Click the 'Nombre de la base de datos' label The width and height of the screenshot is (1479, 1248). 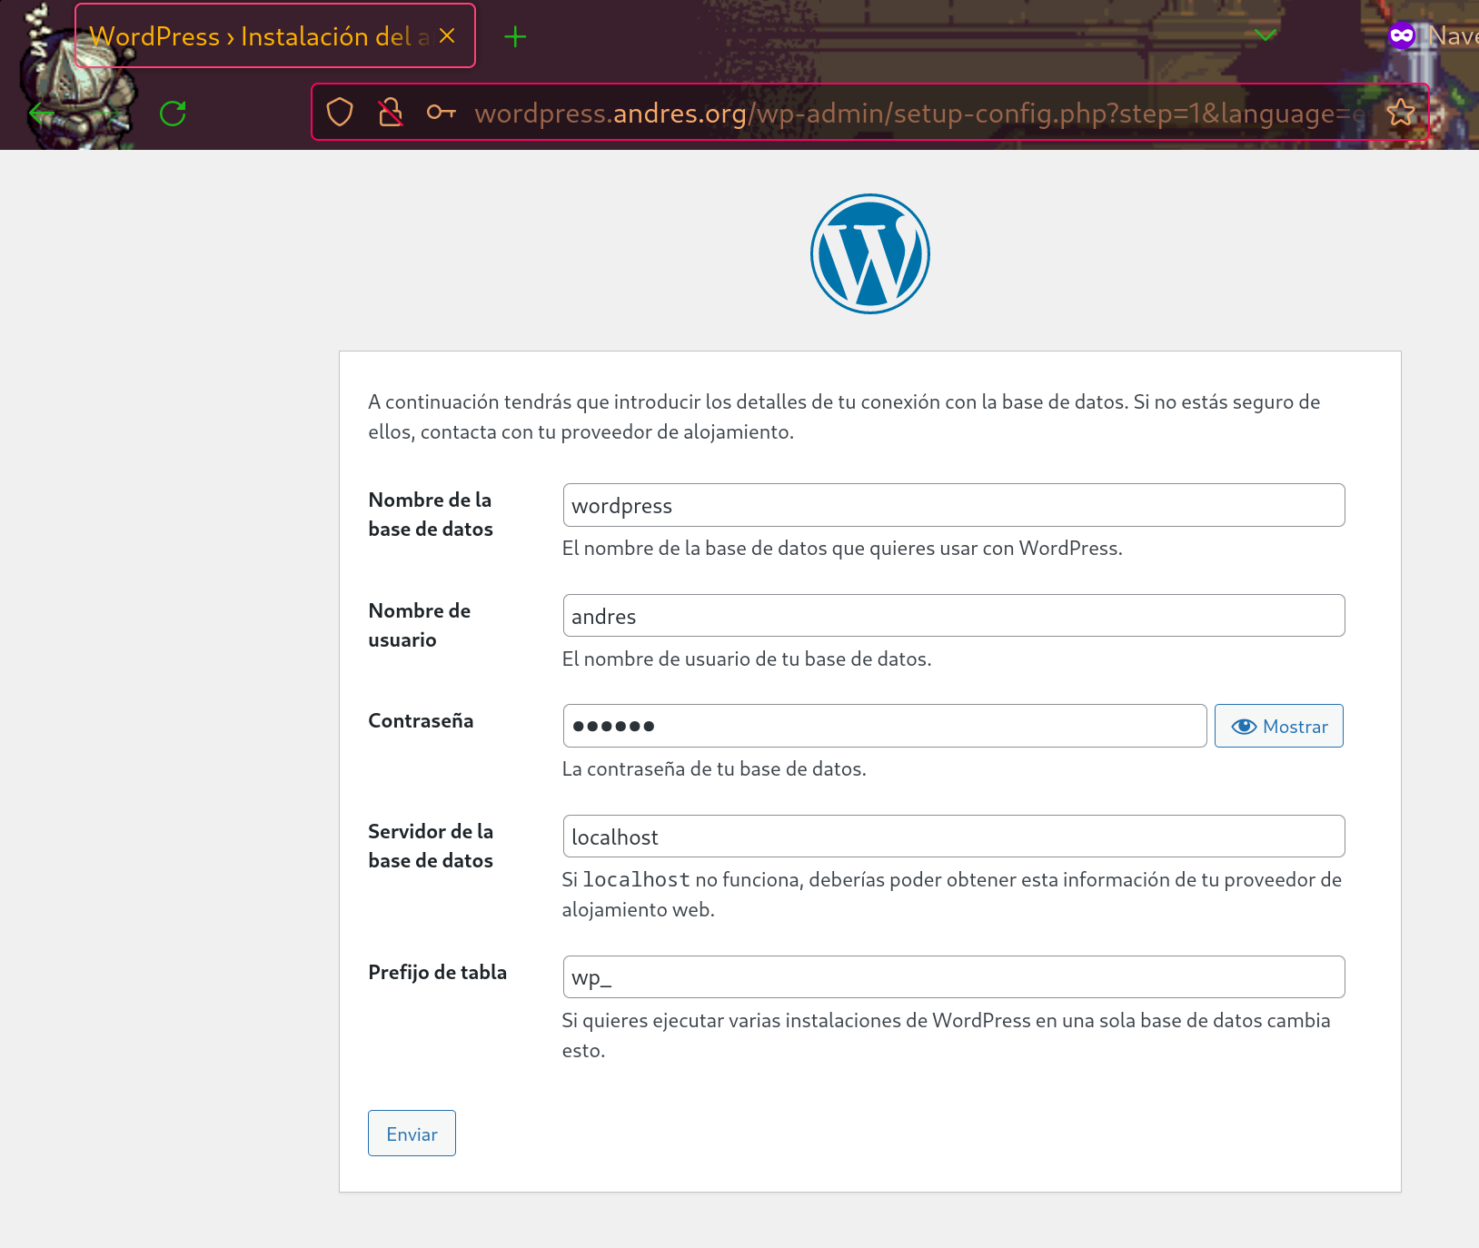coord(431,514)
